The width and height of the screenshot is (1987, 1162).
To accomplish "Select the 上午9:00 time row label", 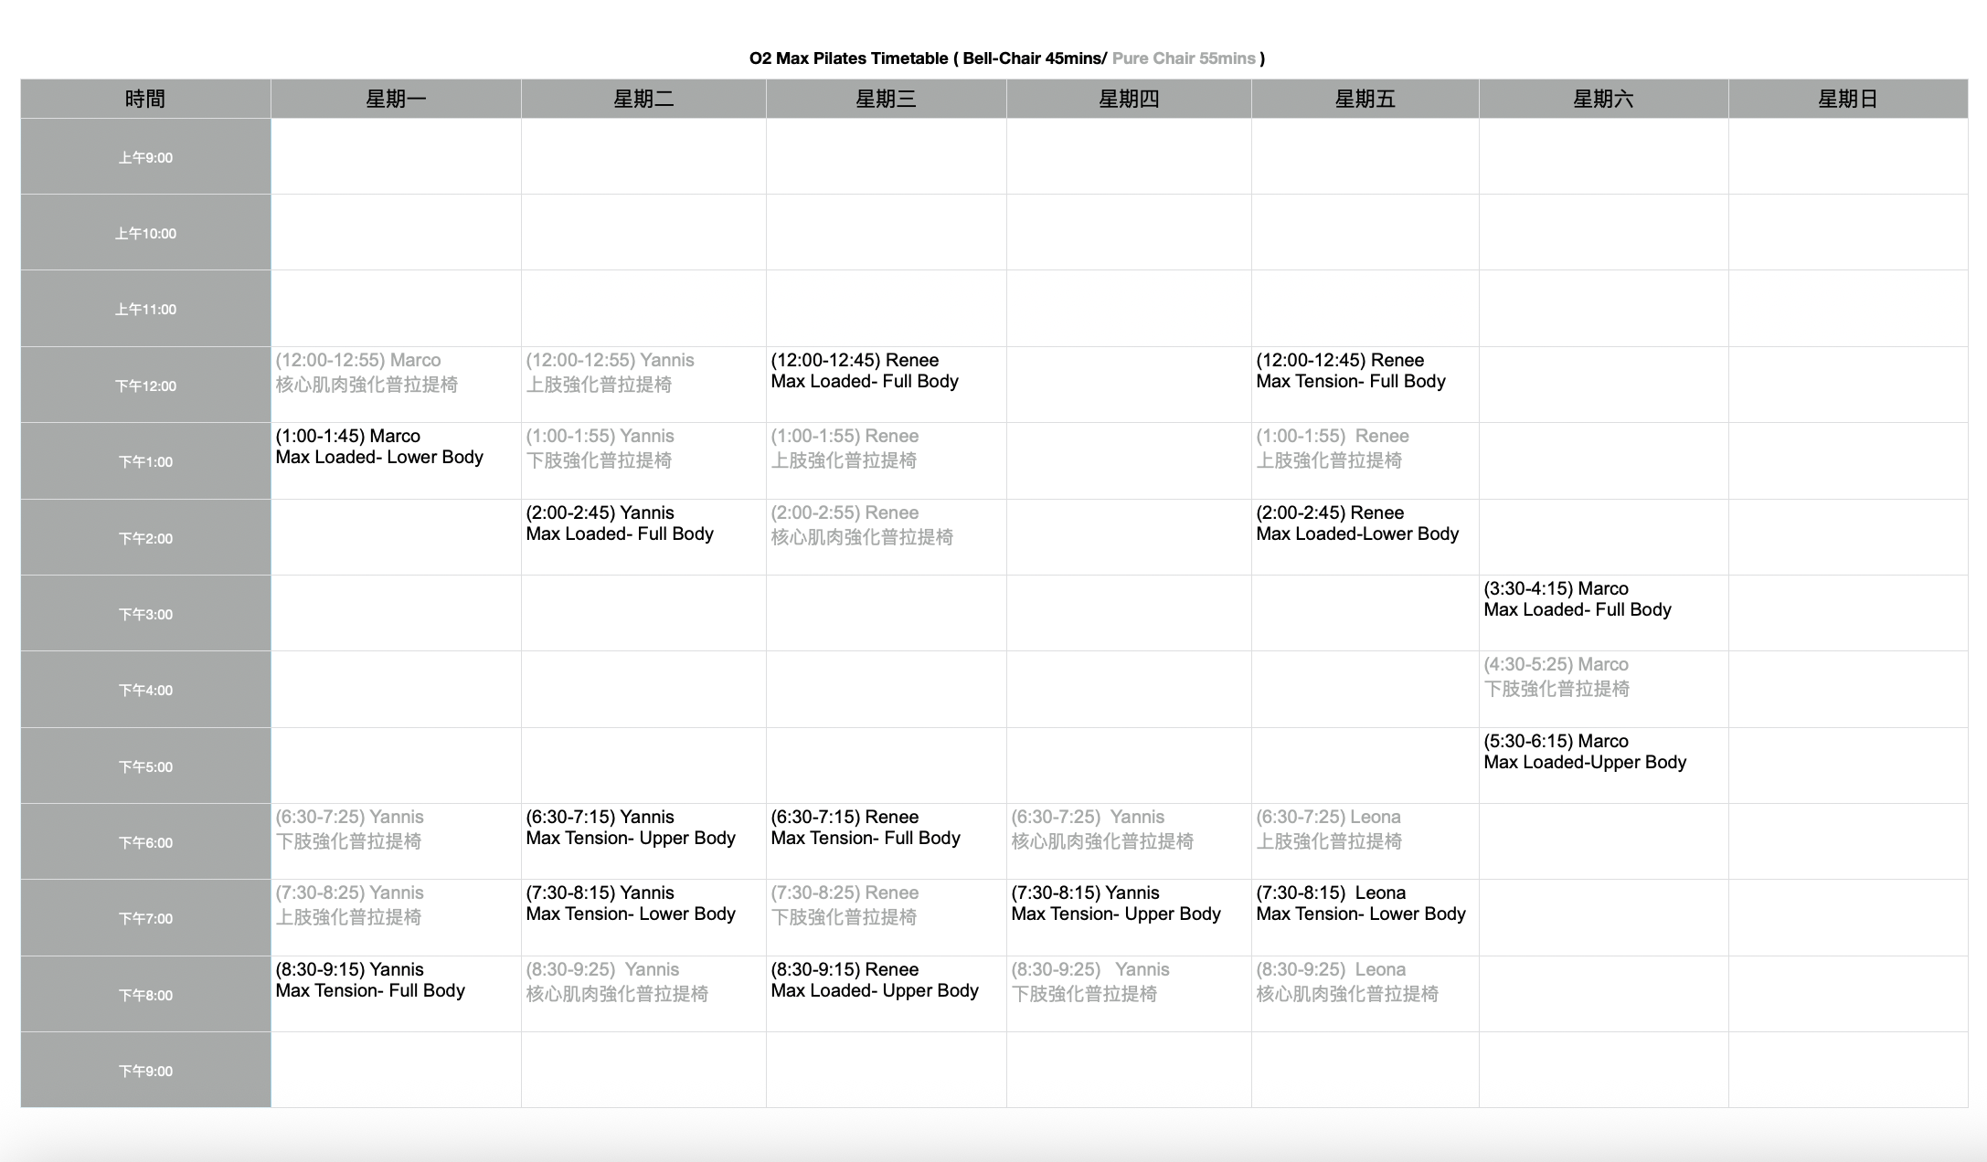I will click(145, 156).
